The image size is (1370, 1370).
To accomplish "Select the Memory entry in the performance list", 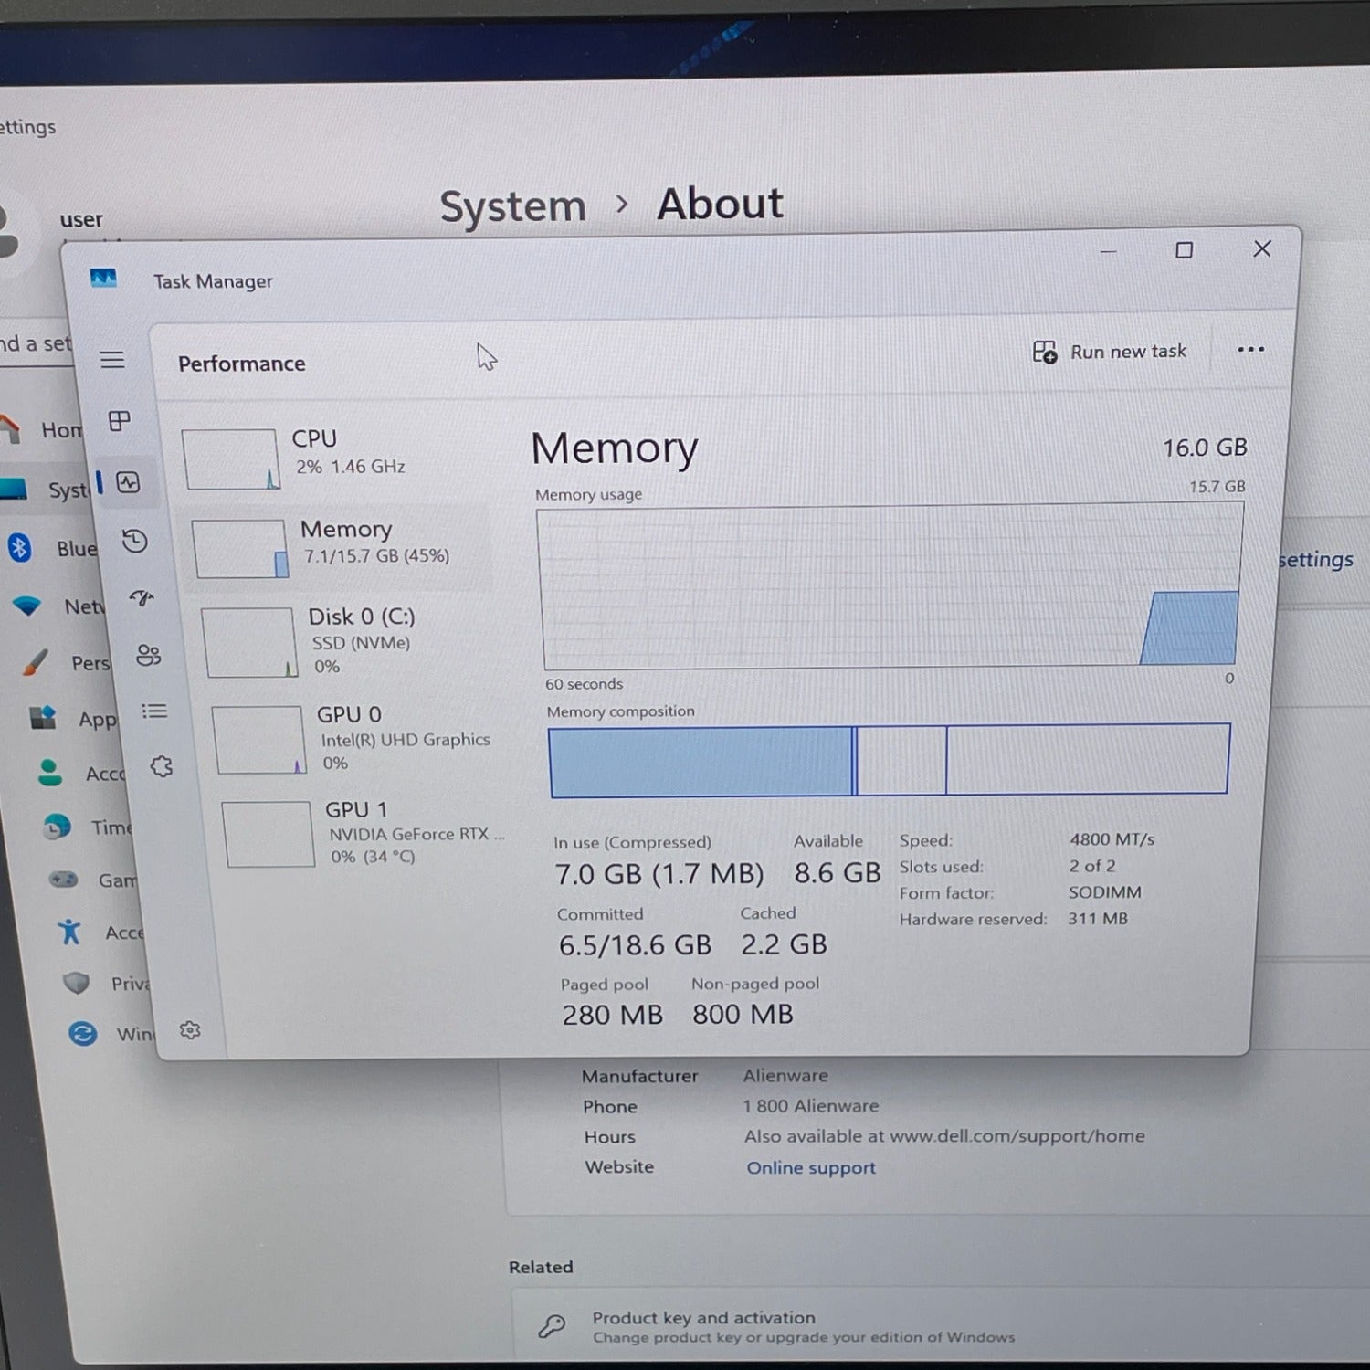I will pos(338,545).
